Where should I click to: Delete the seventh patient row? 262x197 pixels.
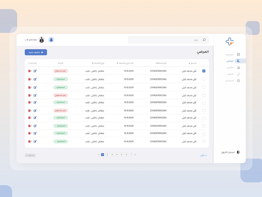[30, 118]
